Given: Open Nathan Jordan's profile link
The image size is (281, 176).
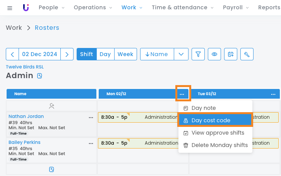Looking at the screenshot, I should point(26,116).
